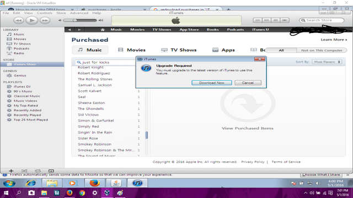The image size is (353, 198).
Task: Open Firefox from the Windows 7 taskbar
Action: (x=94, y=183)
